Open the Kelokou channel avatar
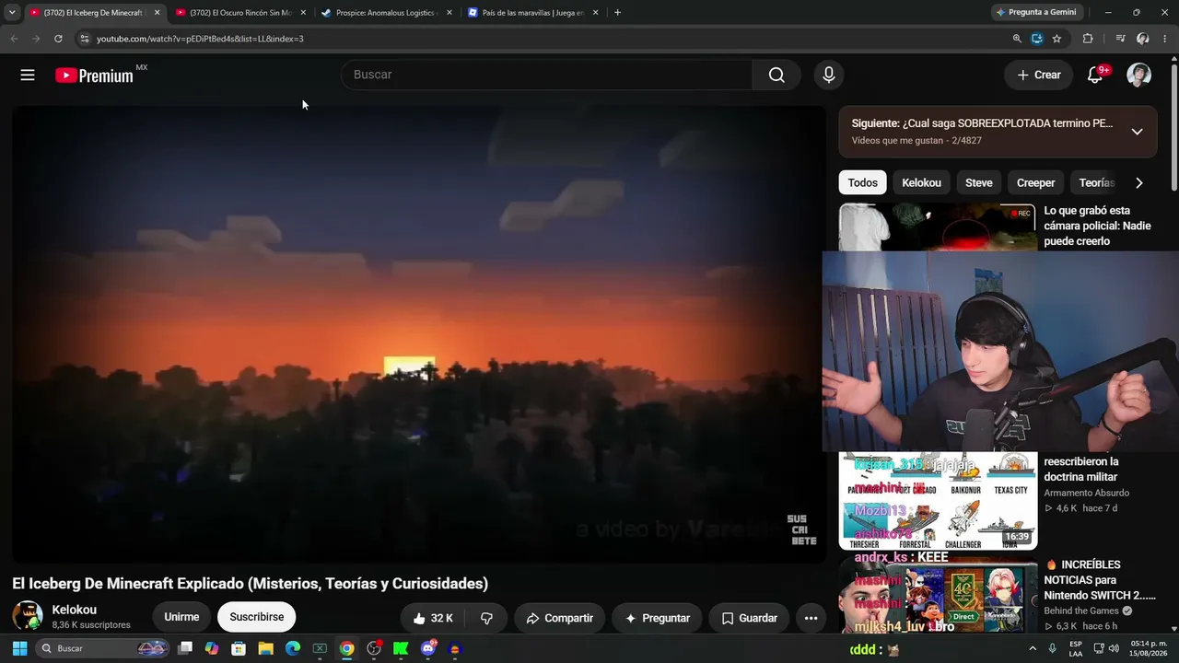Screen dimensions: 1179x663 [x=28, y=616]
